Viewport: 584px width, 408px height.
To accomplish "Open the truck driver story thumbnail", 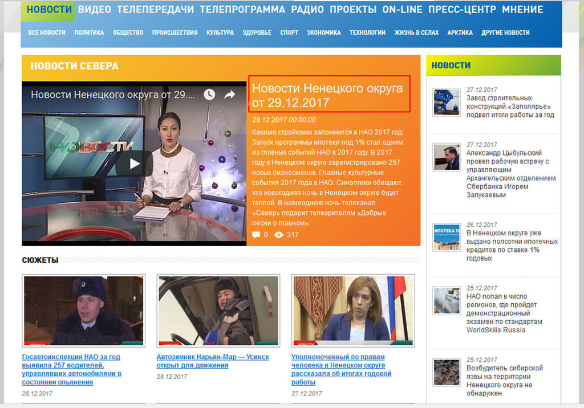I will (x=218, y=311).
